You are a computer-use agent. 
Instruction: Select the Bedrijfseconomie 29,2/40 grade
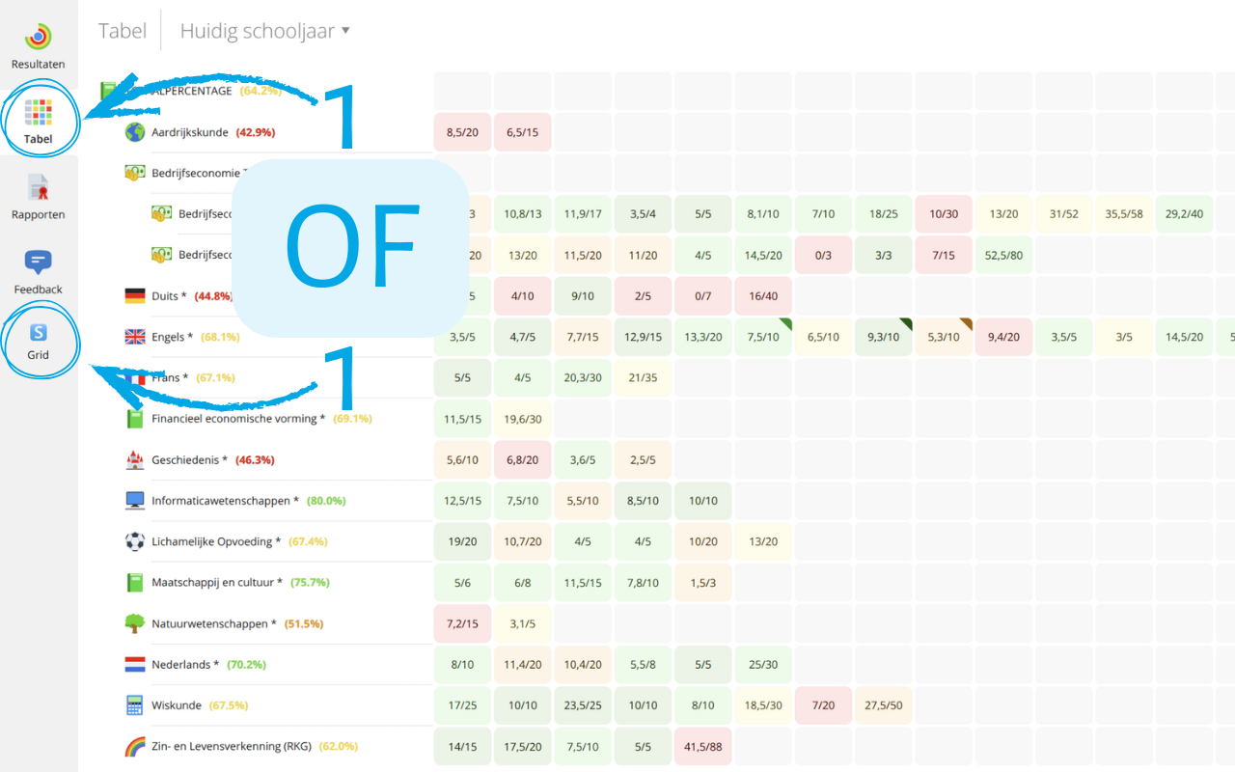(x=1183, y=214)
